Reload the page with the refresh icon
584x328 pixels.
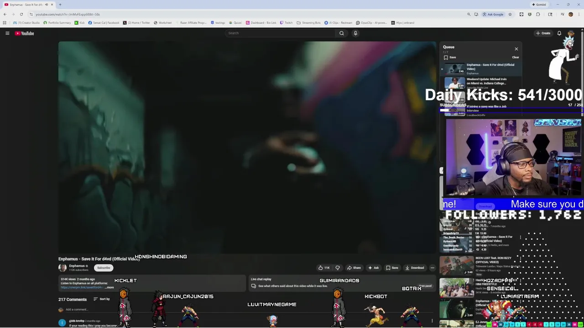coord(21,14)
